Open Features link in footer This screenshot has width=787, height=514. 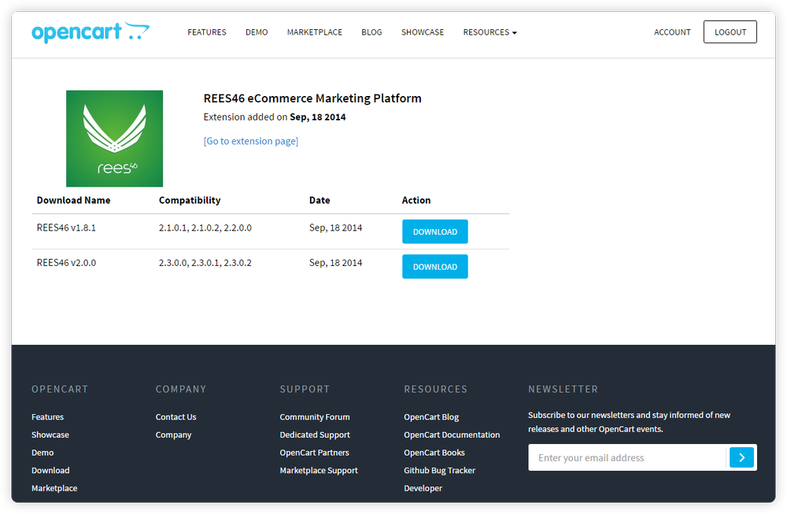coord(48,416)
